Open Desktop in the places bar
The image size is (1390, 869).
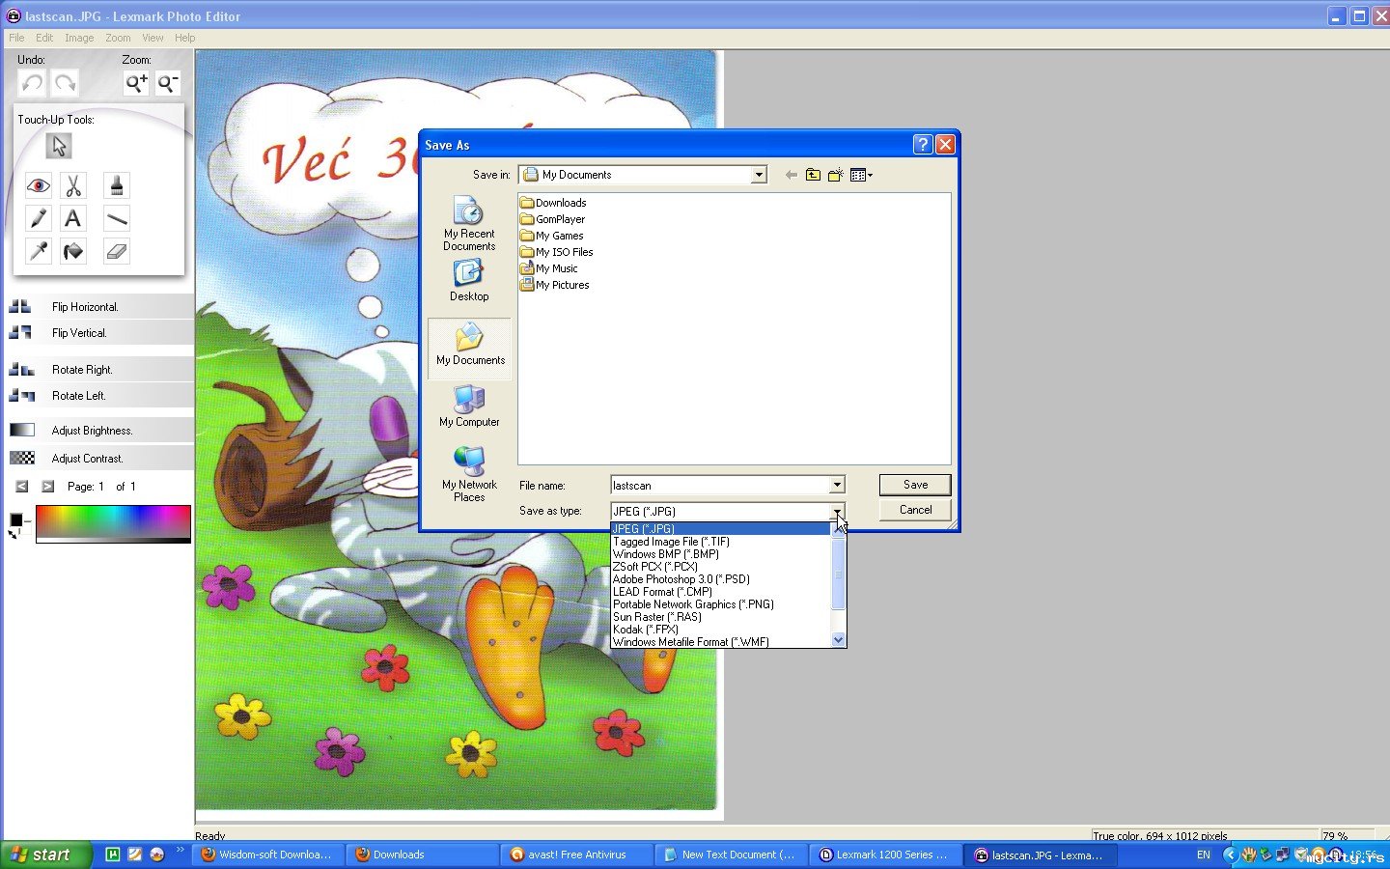click(x=469, y=281)
